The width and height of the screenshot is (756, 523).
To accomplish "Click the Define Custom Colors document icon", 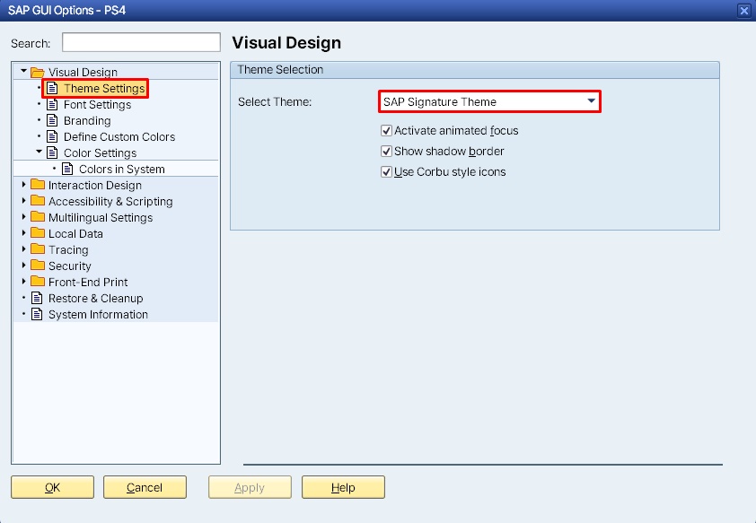I will (x=52, y=136).
